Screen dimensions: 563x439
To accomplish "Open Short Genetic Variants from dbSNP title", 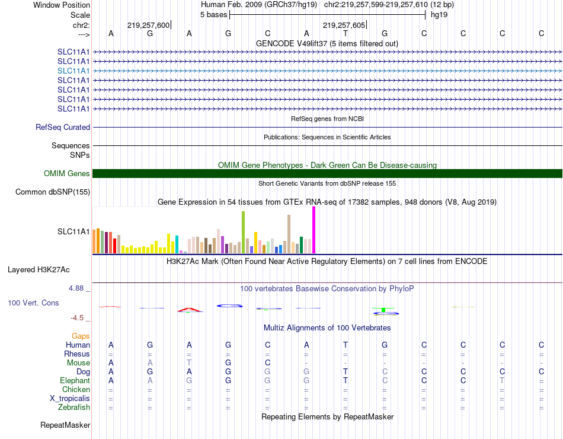I will pyautogui.click(x=327, y=183).
